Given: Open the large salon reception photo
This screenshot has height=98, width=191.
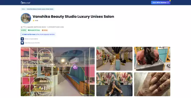Looking at the screenshot, I should tap(58, 71).
